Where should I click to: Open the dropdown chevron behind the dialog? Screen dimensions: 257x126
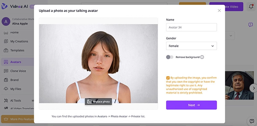point(231,36)
